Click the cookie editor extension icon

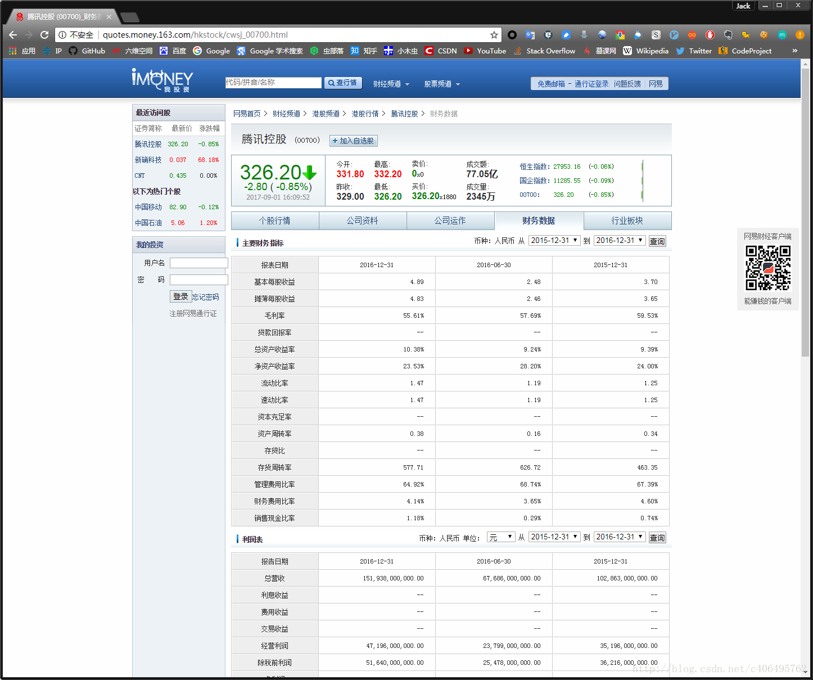click(x=764, y=35)
